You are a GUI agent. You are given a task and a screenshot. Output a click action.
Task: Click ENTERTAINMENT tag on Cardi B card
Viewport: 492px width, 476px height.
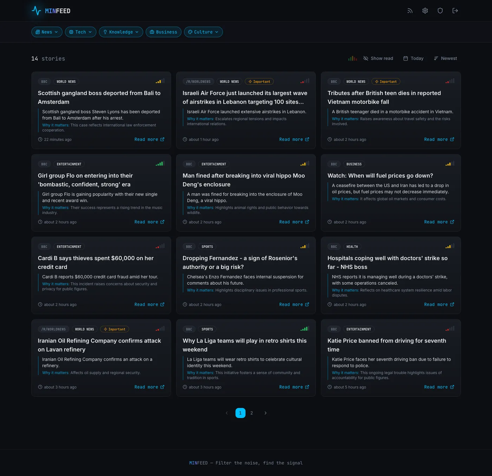point(69,247)
